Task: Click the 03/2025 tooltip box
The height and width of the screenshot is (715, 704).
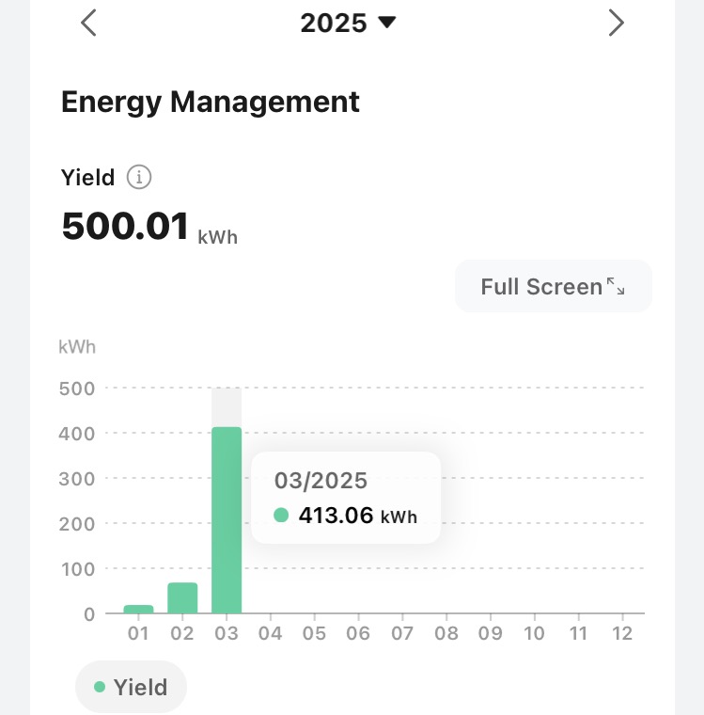Action: tap(346, 497)
